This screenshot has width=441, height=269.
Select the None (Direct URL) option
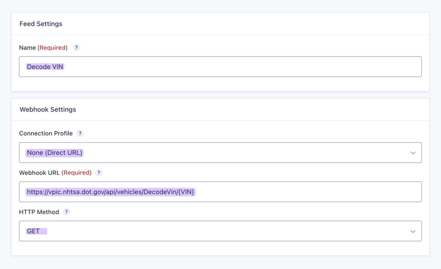54,152
